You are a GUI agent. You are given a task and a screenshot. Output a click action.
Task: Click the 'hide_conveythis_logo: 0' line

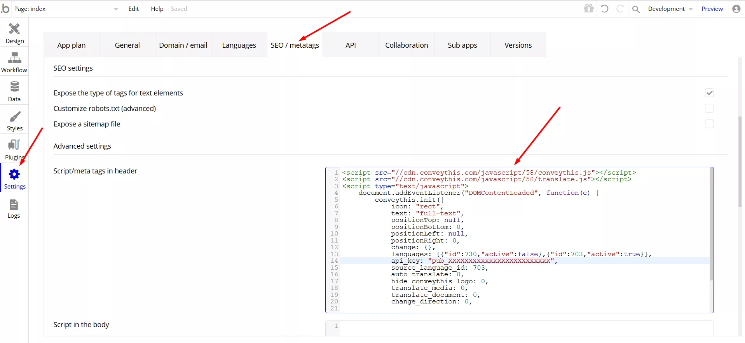pyautogui.click(x=440, y=281)
